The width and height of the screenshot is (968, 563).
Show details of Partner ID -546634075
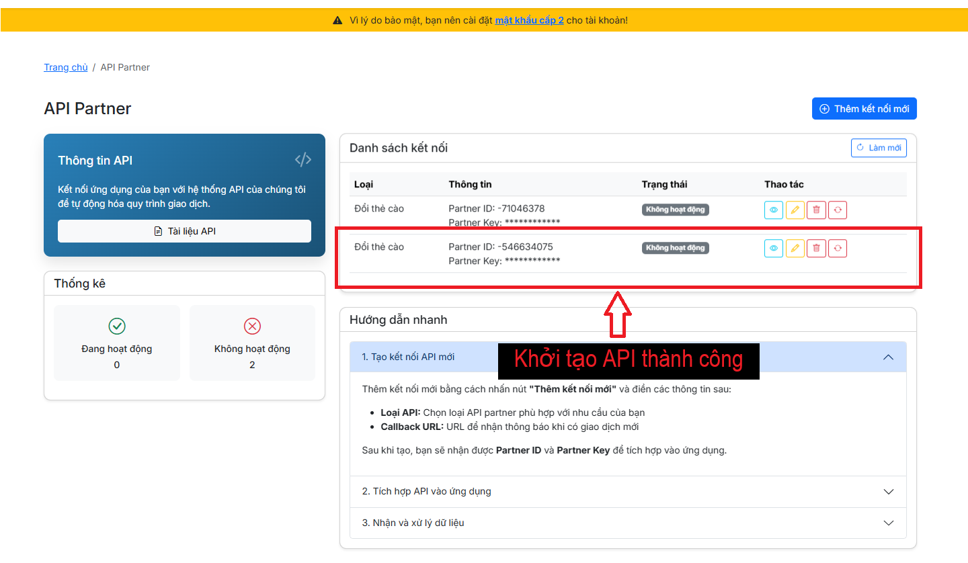774,249
